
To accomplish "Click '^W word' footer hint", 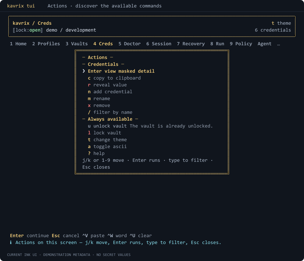I will click(x=117, y=236).
